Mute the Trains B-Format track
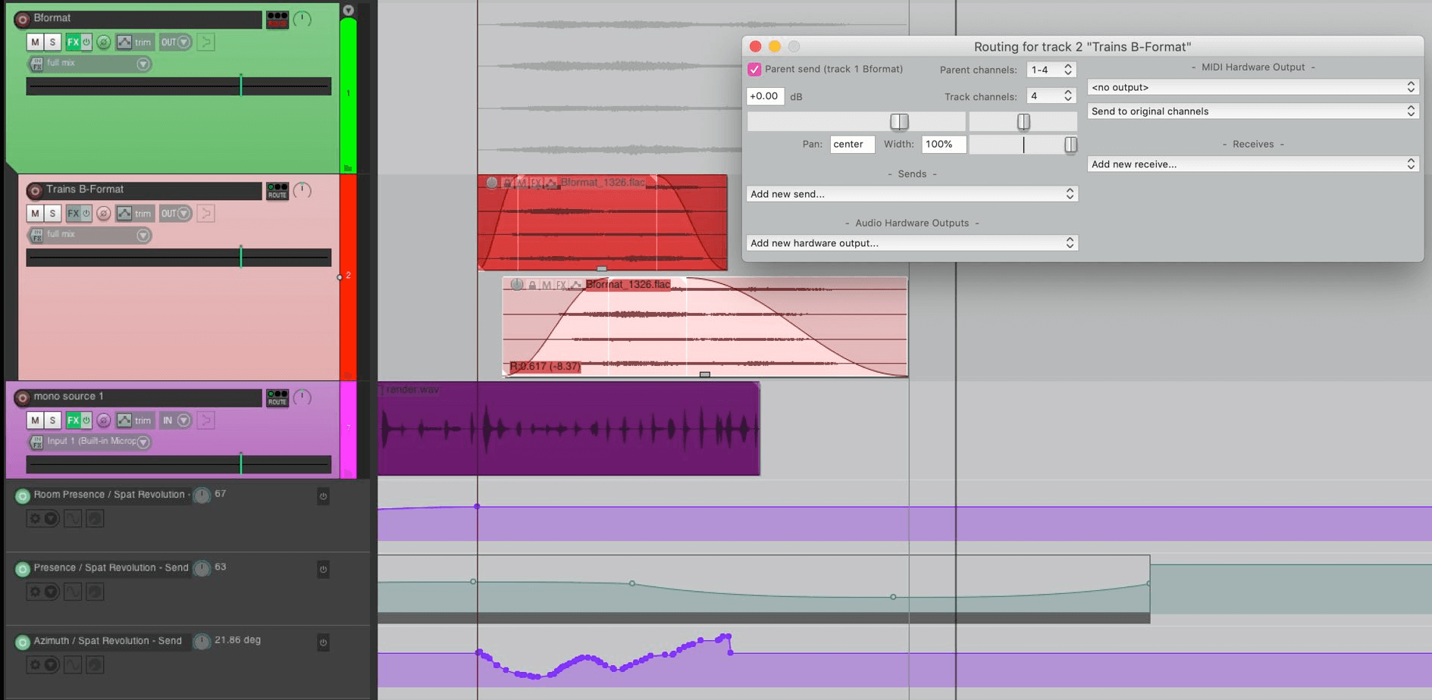 tap(35, 214)
